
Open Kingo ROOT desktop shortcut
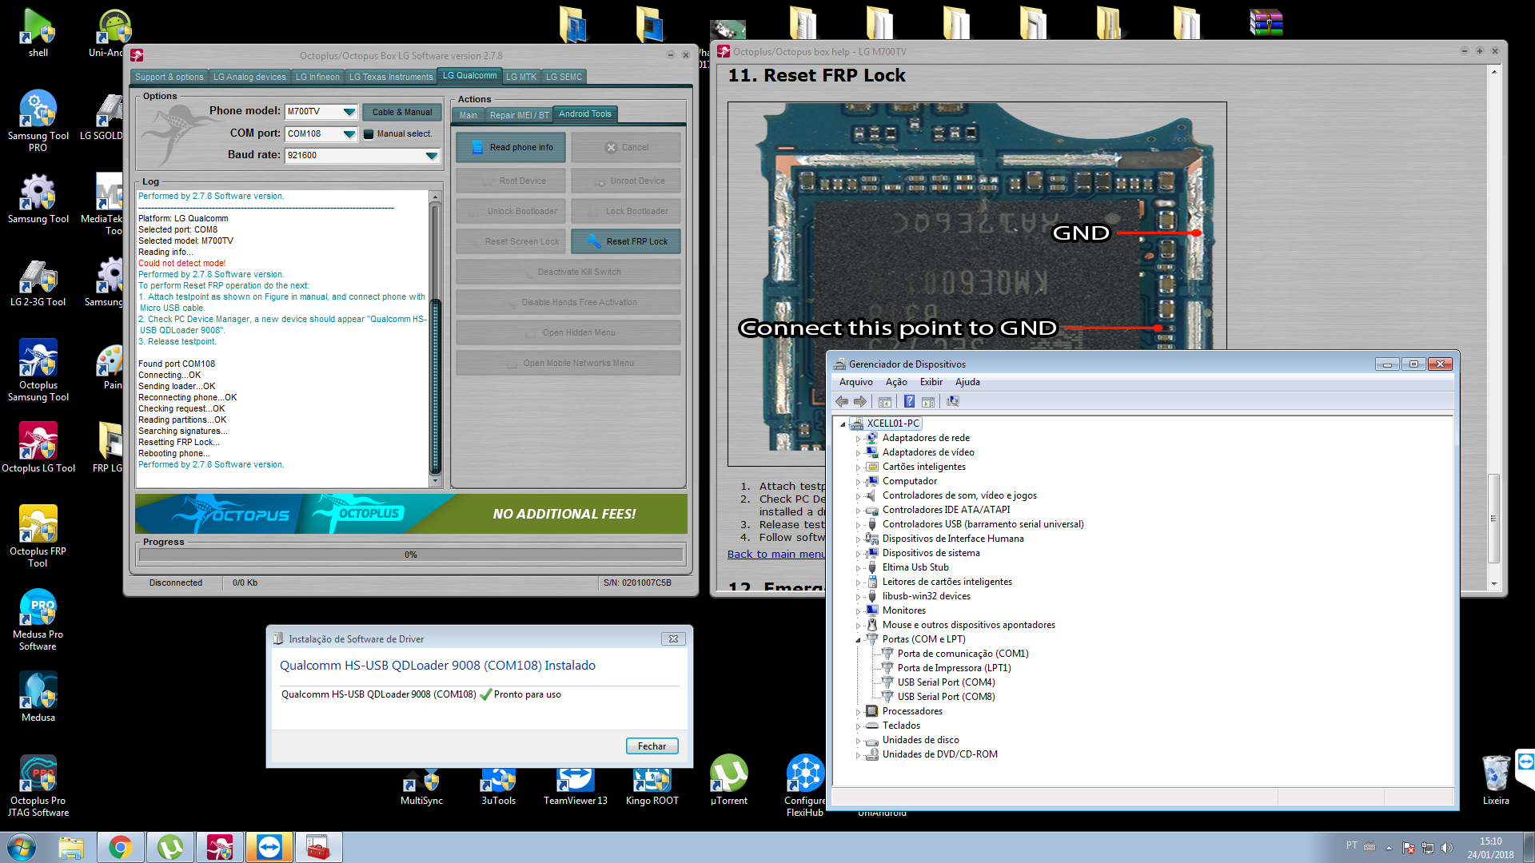652,785
